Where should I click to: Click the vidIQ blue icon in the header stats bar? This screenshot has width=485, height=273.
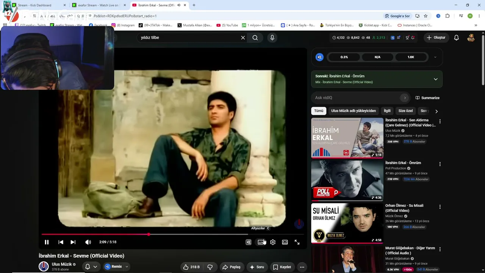tap(393, 38)
